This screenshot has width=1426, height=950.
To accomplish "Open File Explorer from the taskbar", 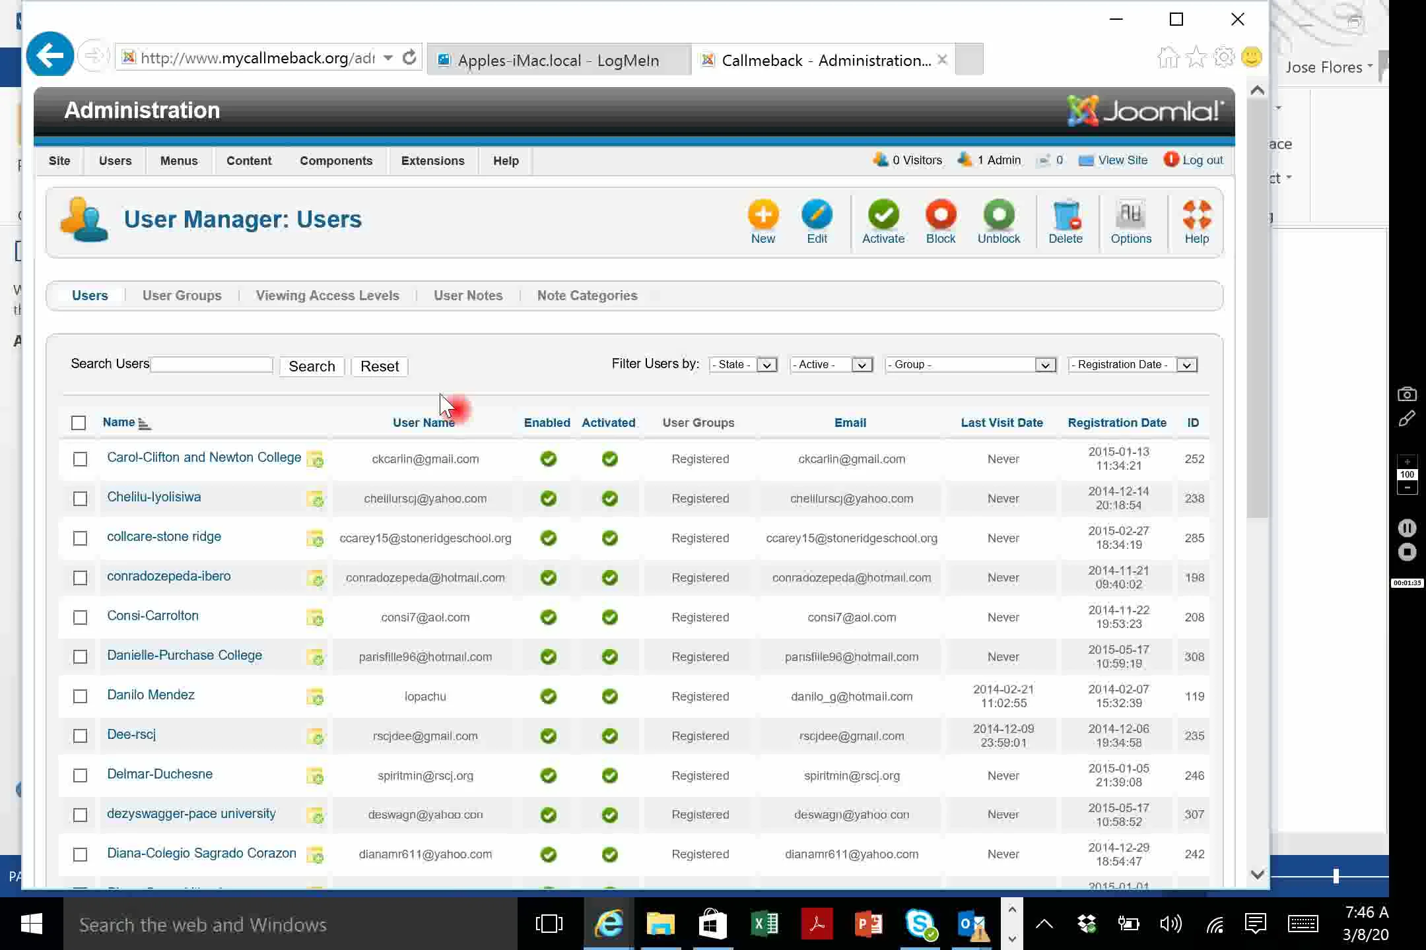I will (x=660, y=924).
